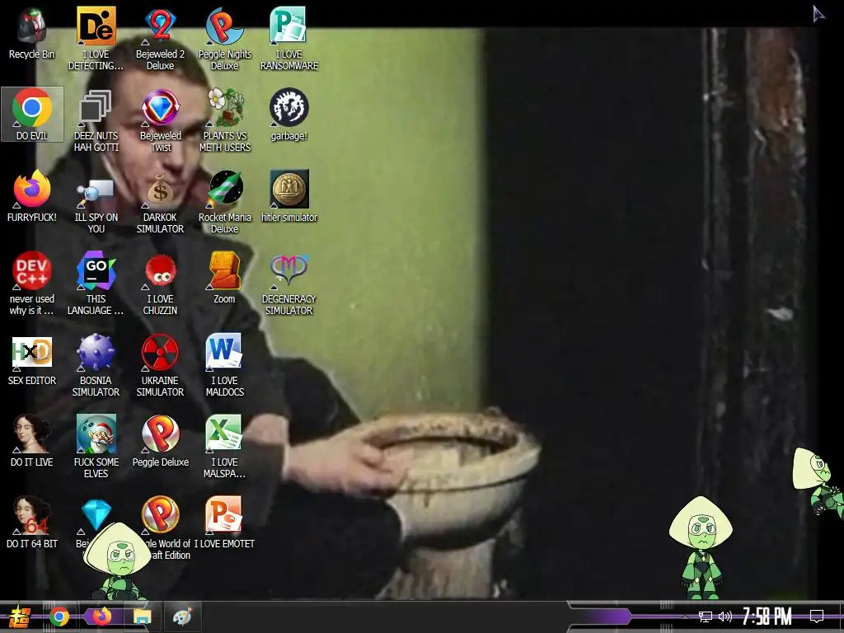The height and width of the screenshot is (633, 844).
Task: Select the HxD hex editor desktop shortcut
Action: (32, 359)
